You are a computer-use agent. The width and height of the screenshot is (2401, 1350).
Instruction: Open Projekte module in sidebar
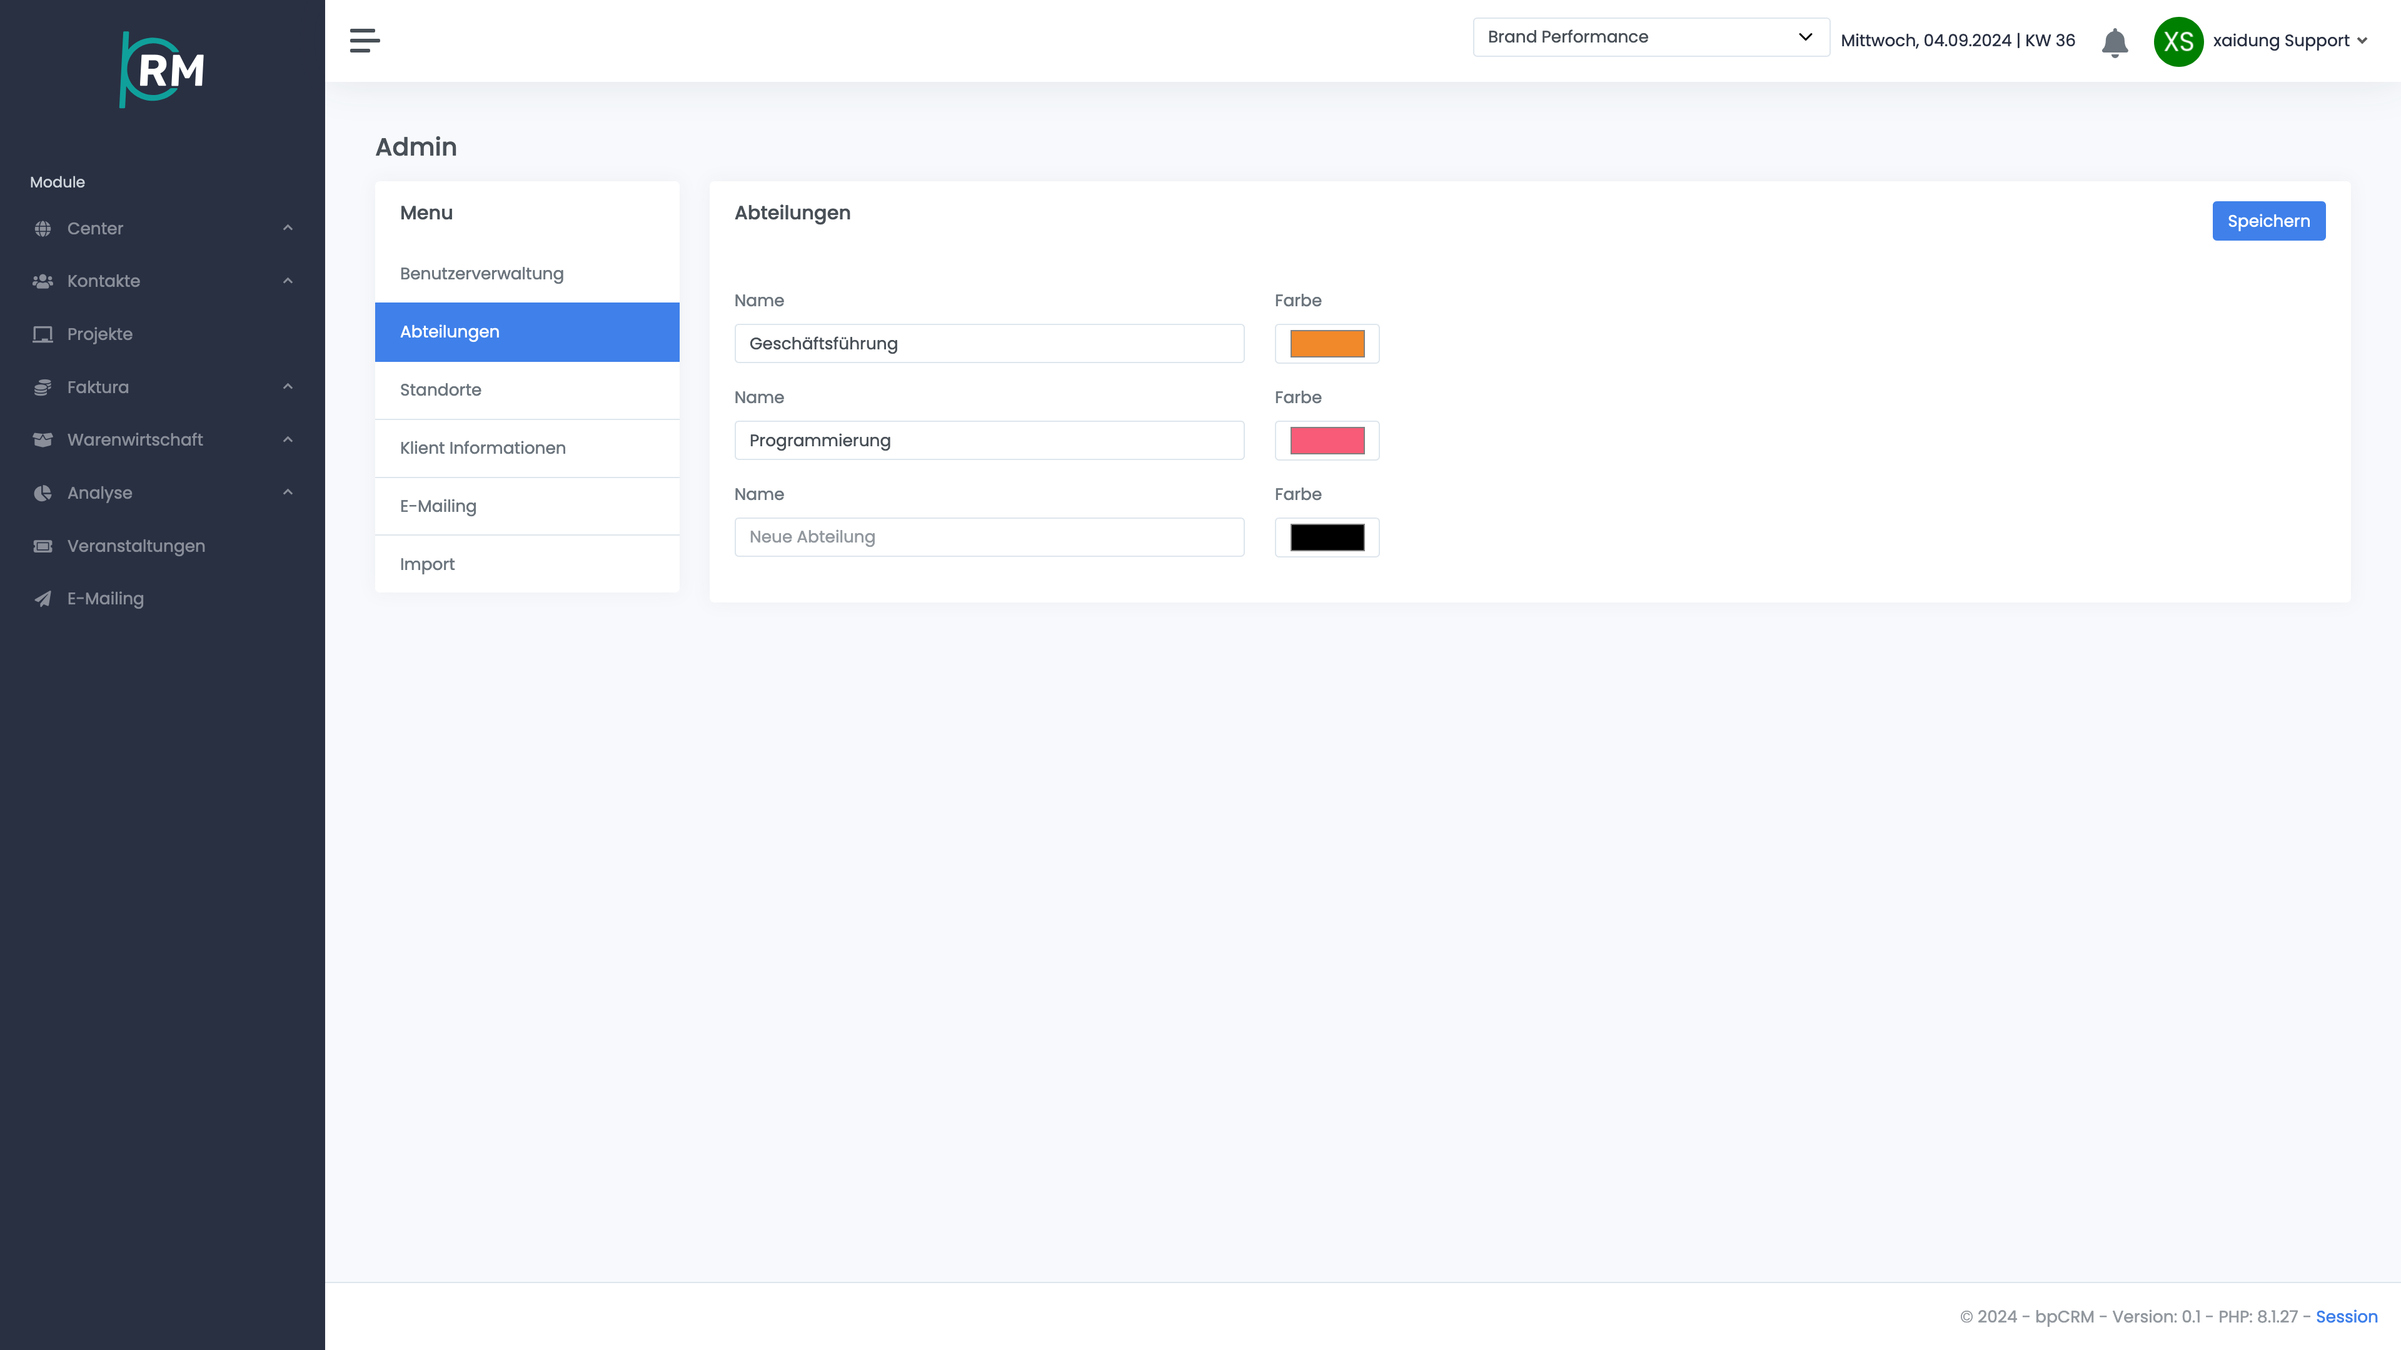click(100, 334)
